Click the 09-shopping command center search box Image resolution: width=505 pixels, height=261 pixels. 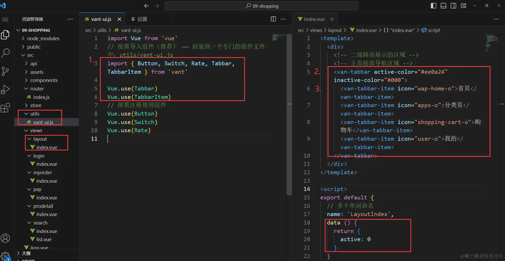(x=261, y=6)
